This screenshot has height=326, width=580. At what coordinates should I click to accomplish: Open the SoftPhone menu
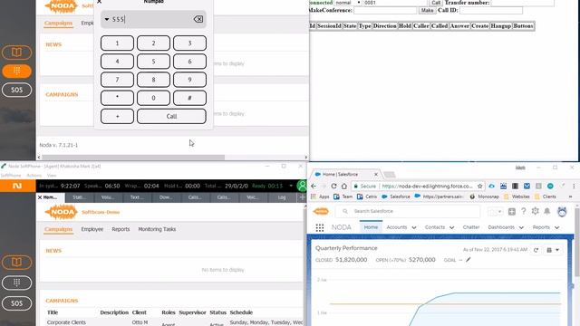11,175
